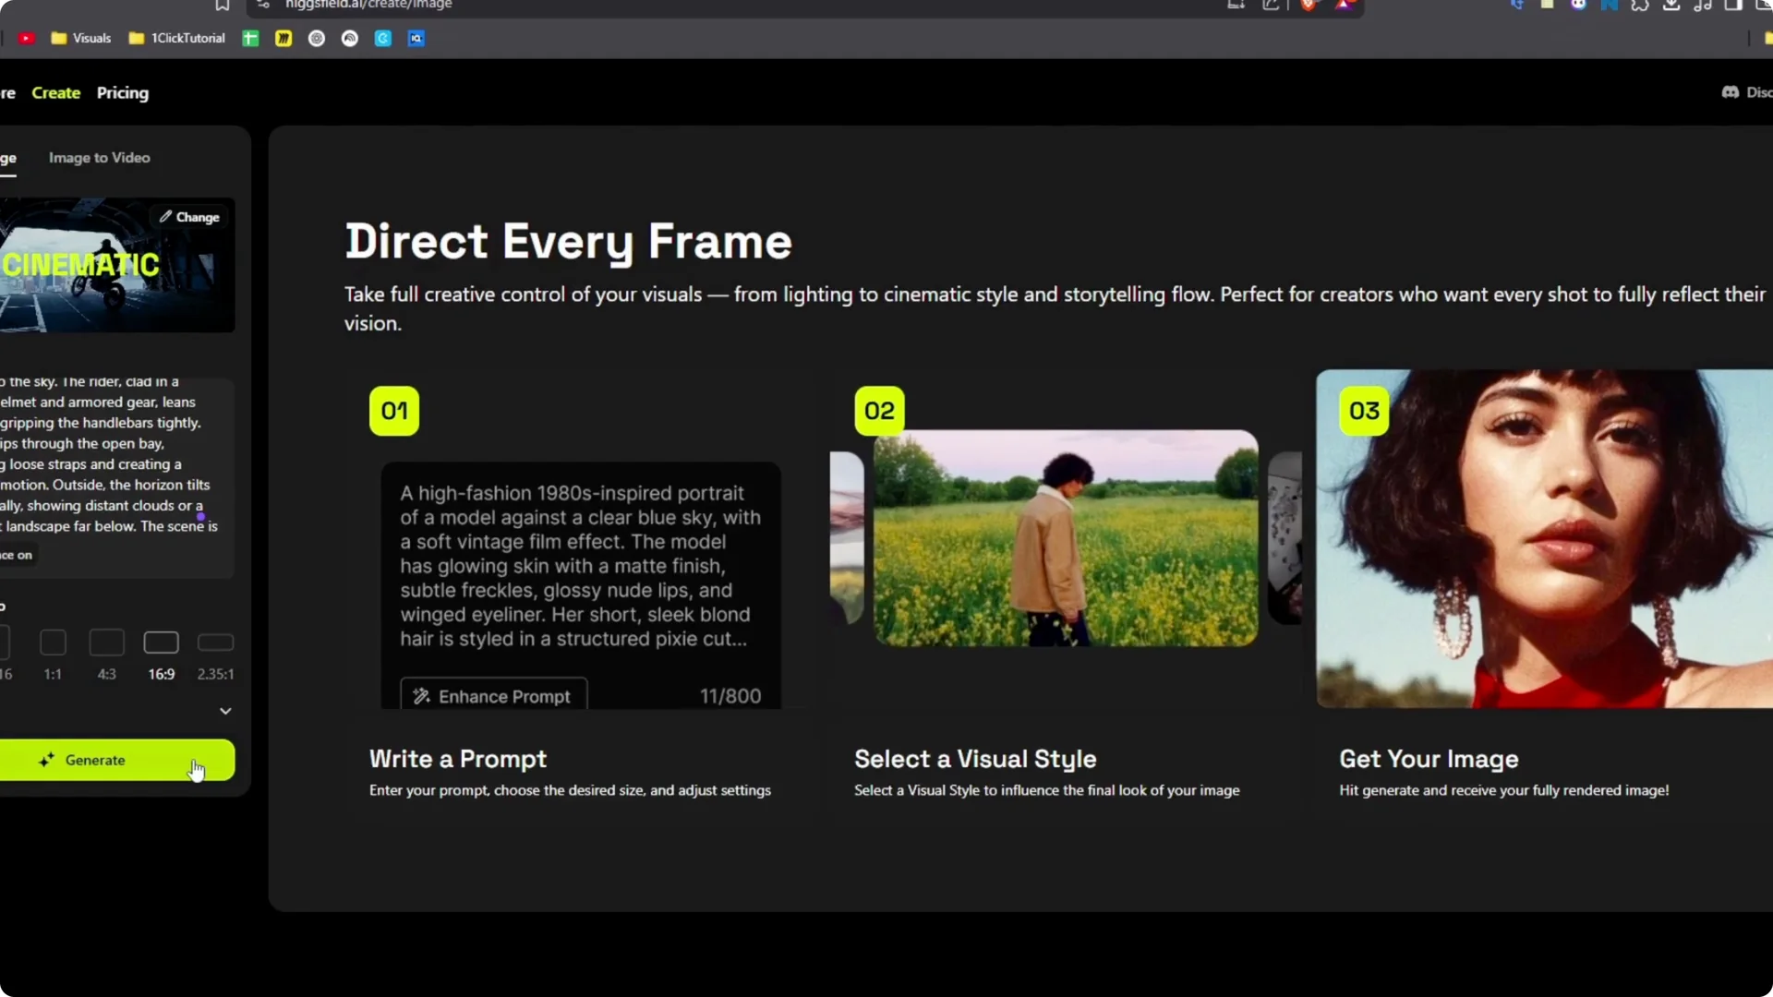This screenshot has width=1773, height=997.
Task: Select the 4:3 aspect ratio option
Action: coord(106,643)
